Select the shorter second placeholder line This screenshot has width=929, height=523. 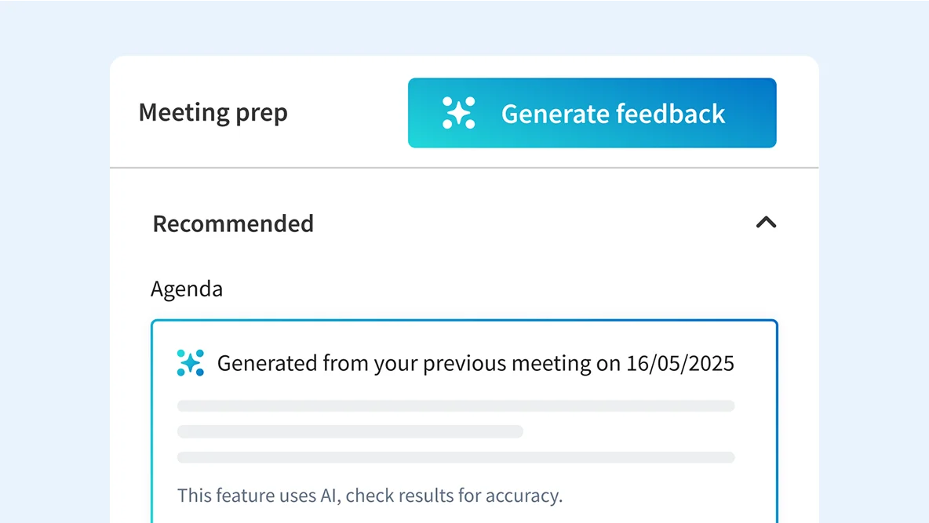pos(350,431)
